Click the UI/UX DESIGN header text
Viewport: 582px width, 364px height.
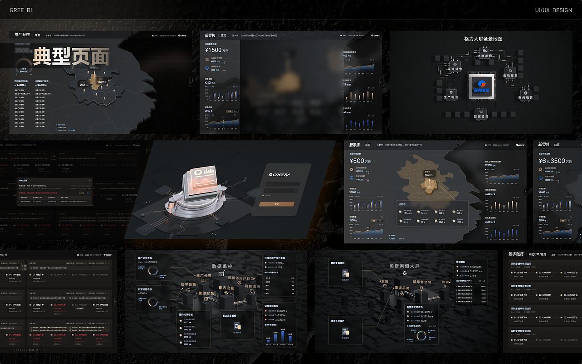tap(553, 10)
